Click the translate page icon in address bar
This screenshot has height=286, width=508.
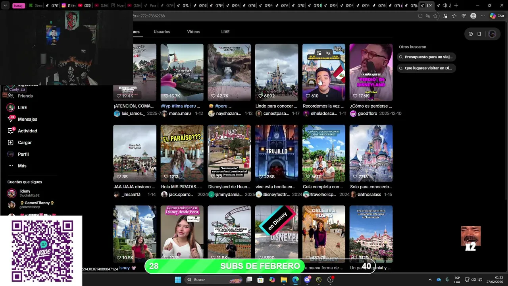click(x=428, y=16)
